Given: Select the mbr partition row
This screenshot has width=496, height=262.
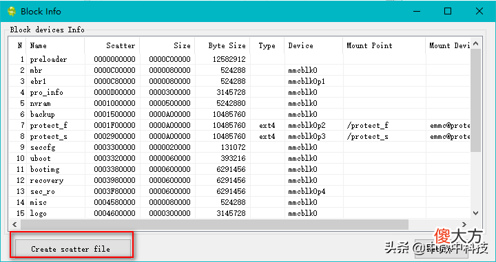Looking at the screenshot, I should [x=239, y=70].
